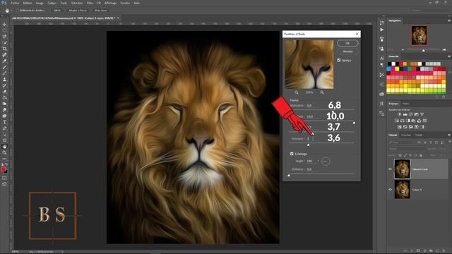Open the Nuancier panel menu
The image size is (452, 254).
coord(449,56)
